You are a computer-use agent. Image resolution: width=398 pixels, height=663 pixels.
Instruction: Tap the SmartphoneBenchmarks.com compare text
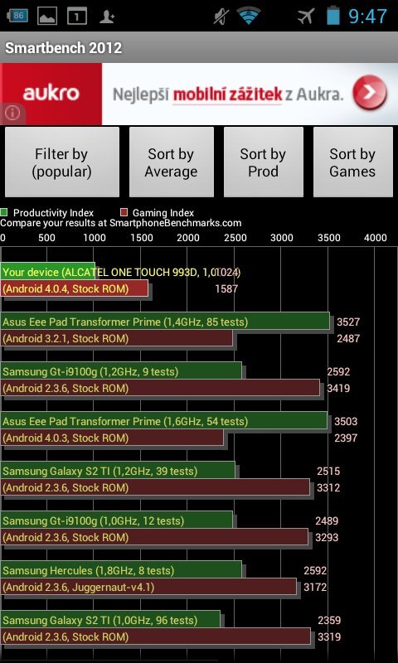click(x=121, y=223)
